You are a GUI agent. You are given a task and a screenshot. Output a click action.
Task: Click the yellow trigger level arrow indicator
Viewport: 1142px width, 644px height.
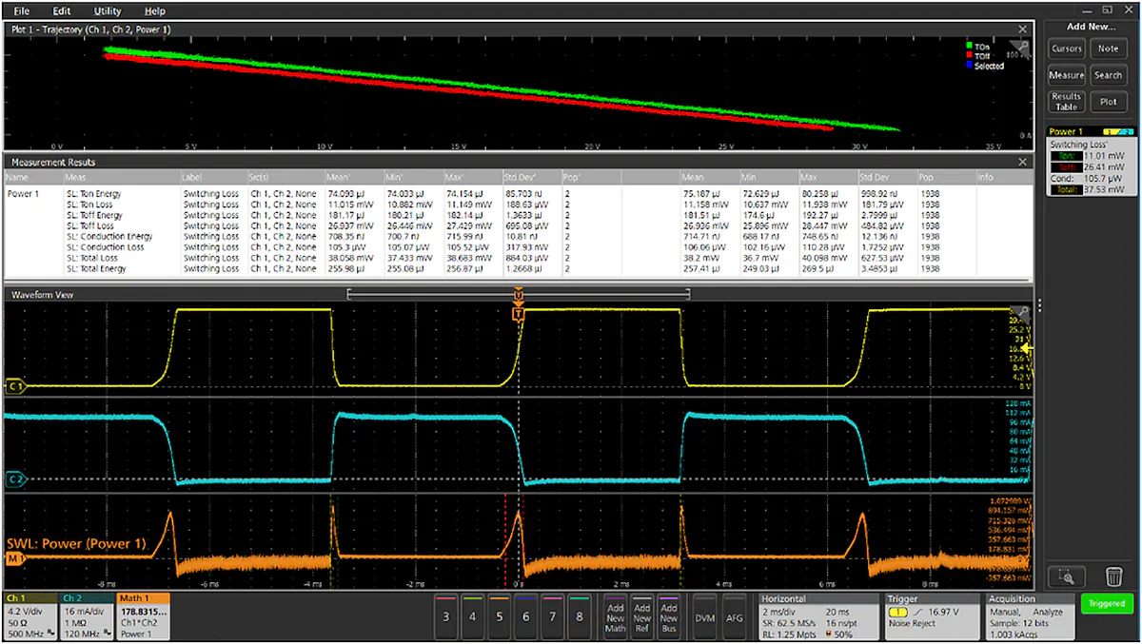click(1029, 349)
